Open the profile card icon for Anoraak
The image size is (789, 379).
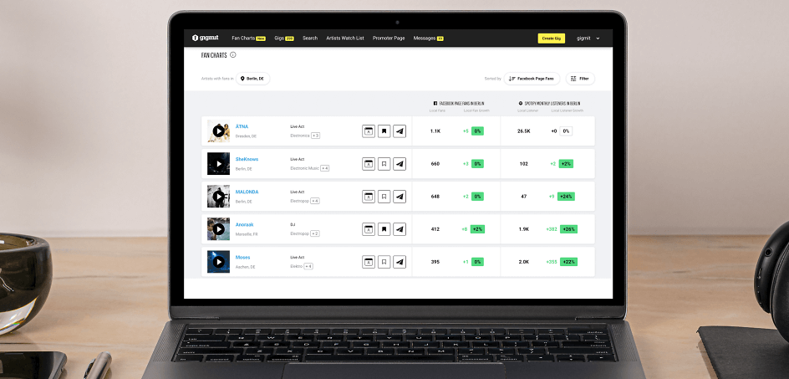[369, 229]
